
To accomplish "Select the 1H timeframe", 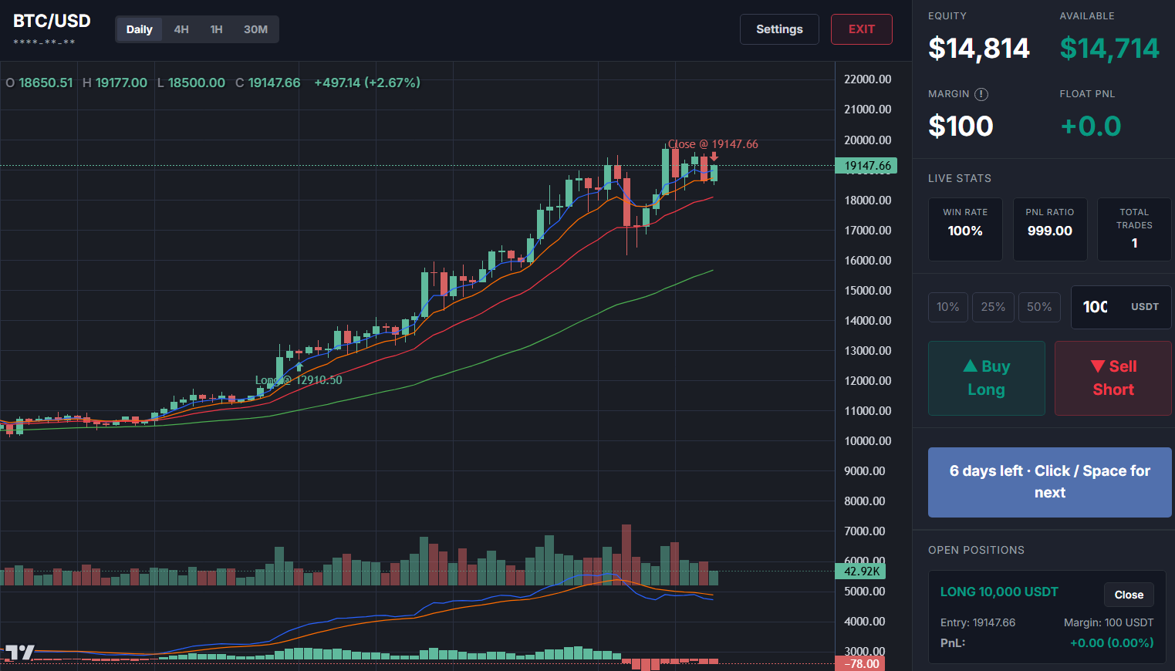I will coord(217,29).
